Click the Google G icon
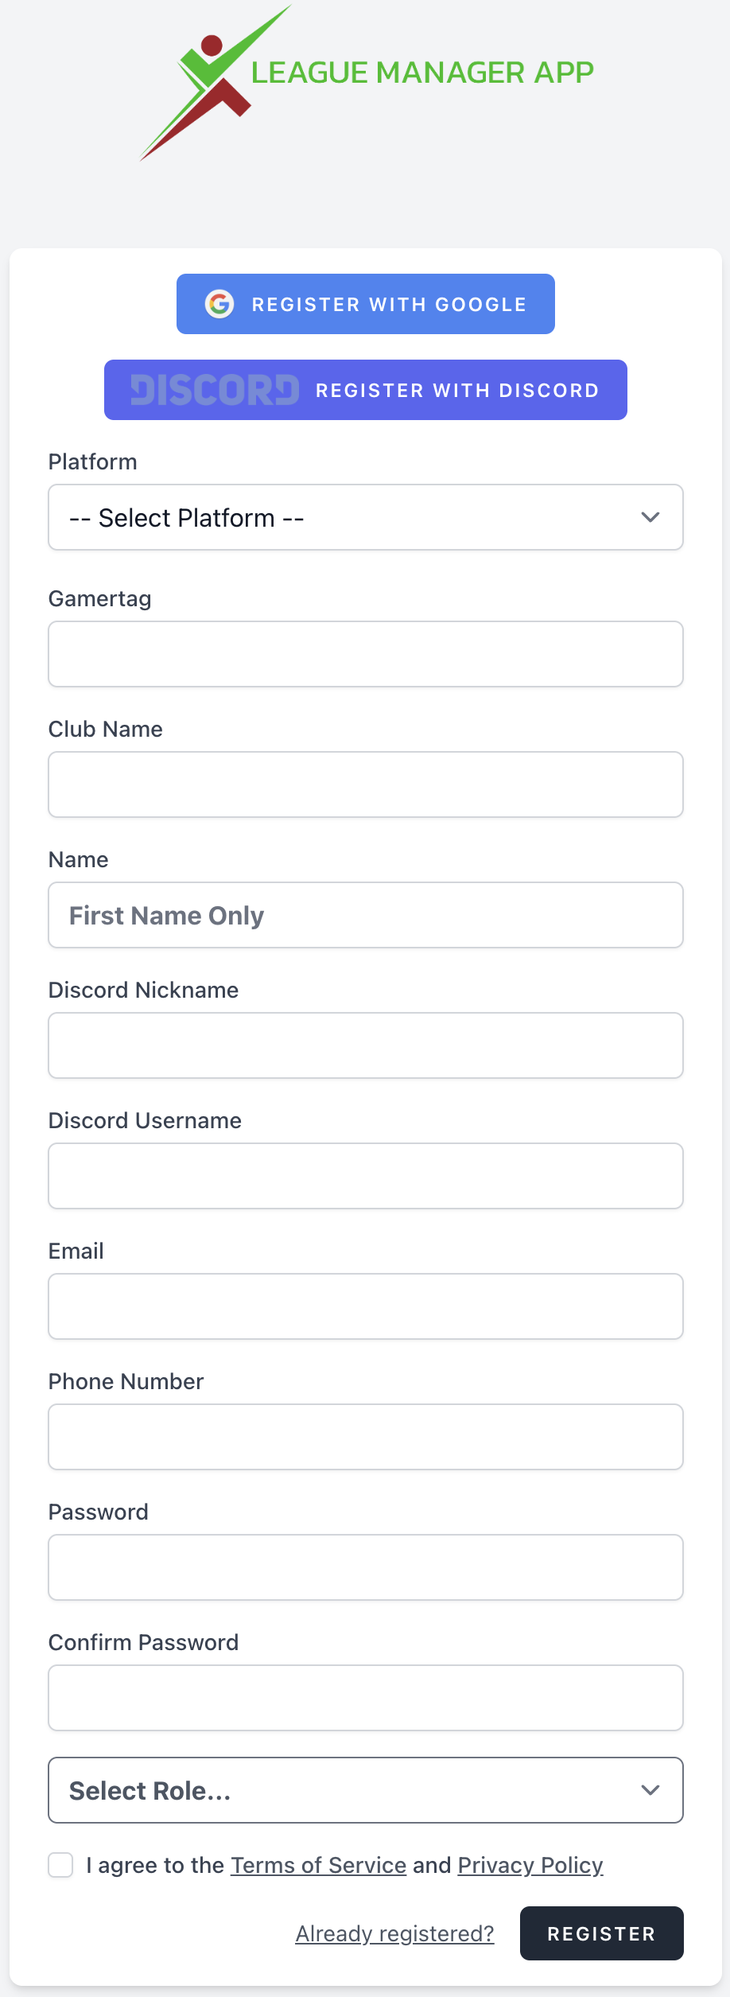This screenshot has height=1997, width=730. [x=219, y=304]
